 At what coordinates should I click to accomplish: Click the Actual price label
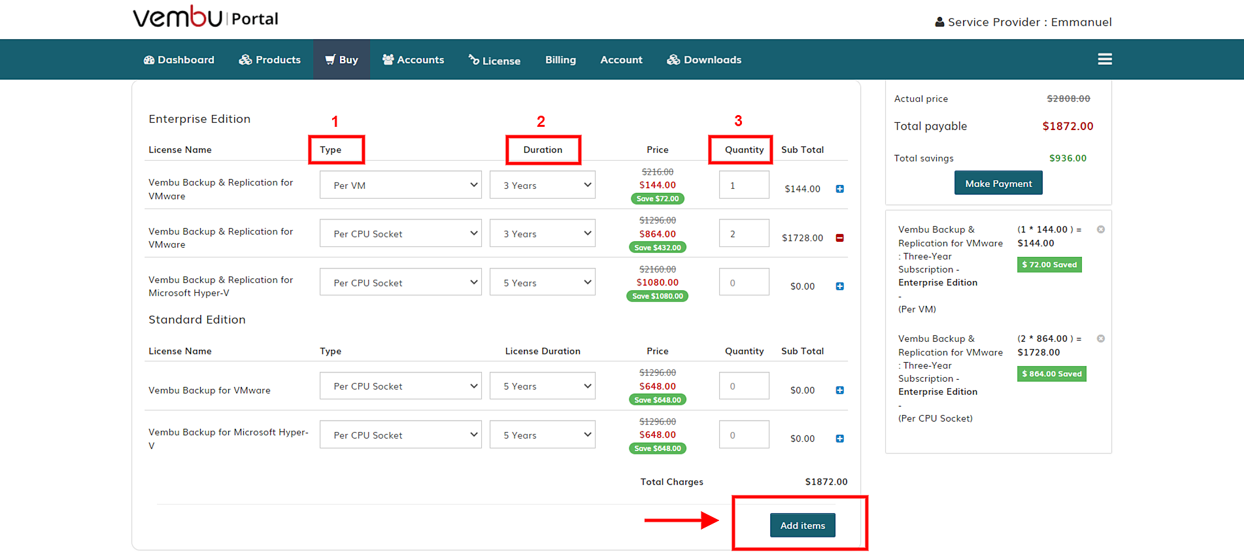921,99
